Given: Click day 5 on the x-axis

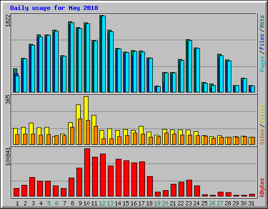Looking at the screenshot, I should (49, 203).
